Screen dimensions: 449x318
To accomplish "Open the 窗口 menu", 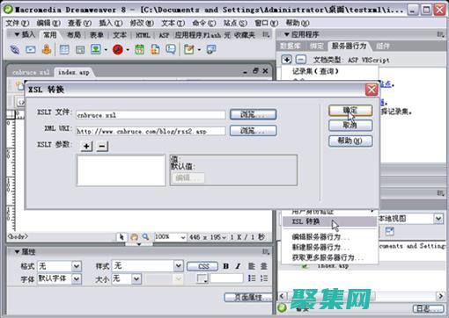I will tap(267, 23).
